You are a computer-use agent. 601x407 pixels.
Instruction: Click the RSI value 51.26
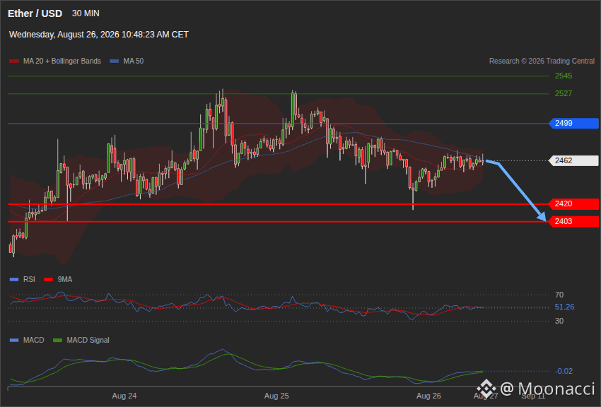565,307
